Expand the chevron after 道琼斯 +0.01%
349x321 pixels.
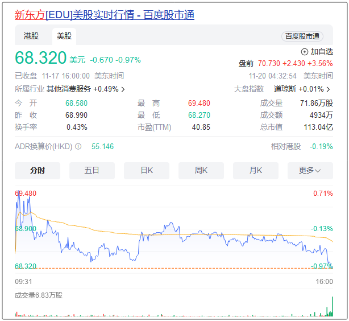(328, 89)
